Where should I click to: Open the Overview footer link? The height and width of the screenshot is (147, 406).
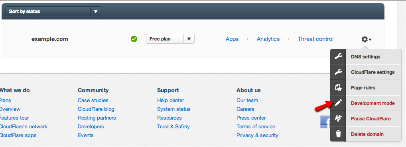point(10,109)
